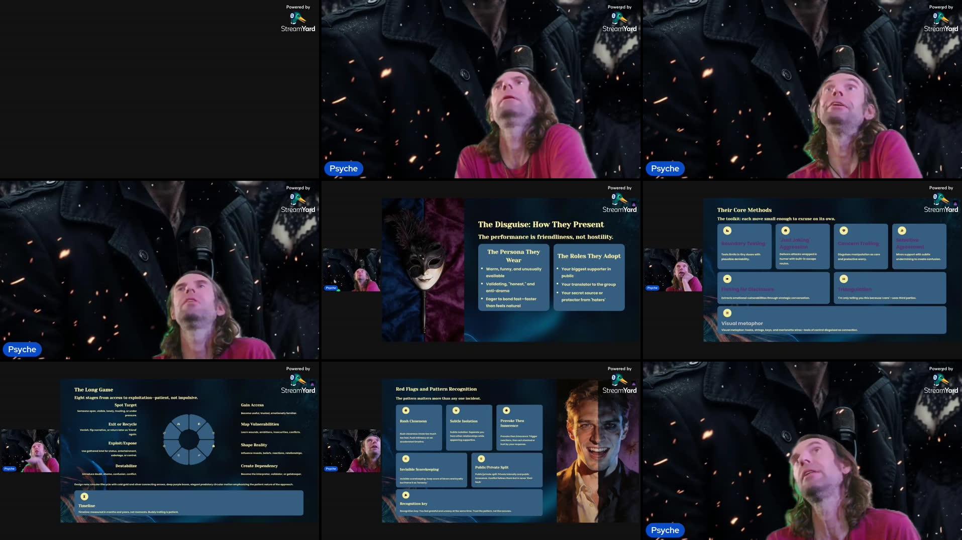Click the 'Just Joking' Aggression icon

[786, 231]
